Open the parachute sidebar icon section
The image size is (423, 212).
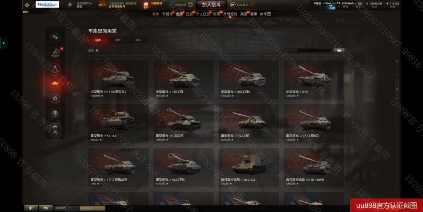55,128
